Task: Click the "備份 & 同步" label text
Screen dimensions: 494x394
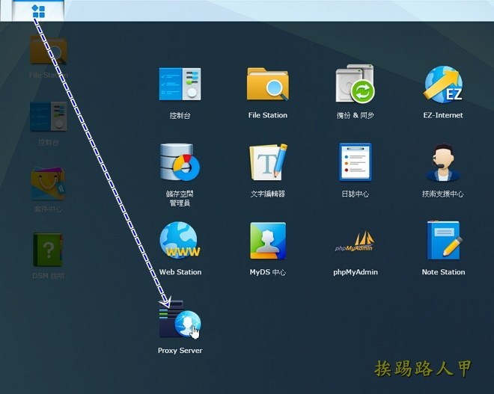Action: 356,115
